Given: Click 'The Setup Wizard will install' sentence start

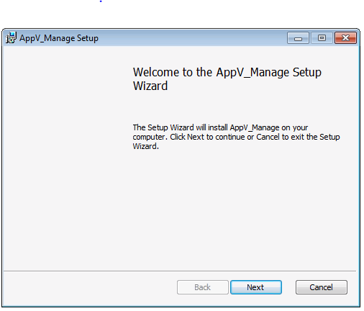Looking at the screenshot, I should click(x=180, y=127).
